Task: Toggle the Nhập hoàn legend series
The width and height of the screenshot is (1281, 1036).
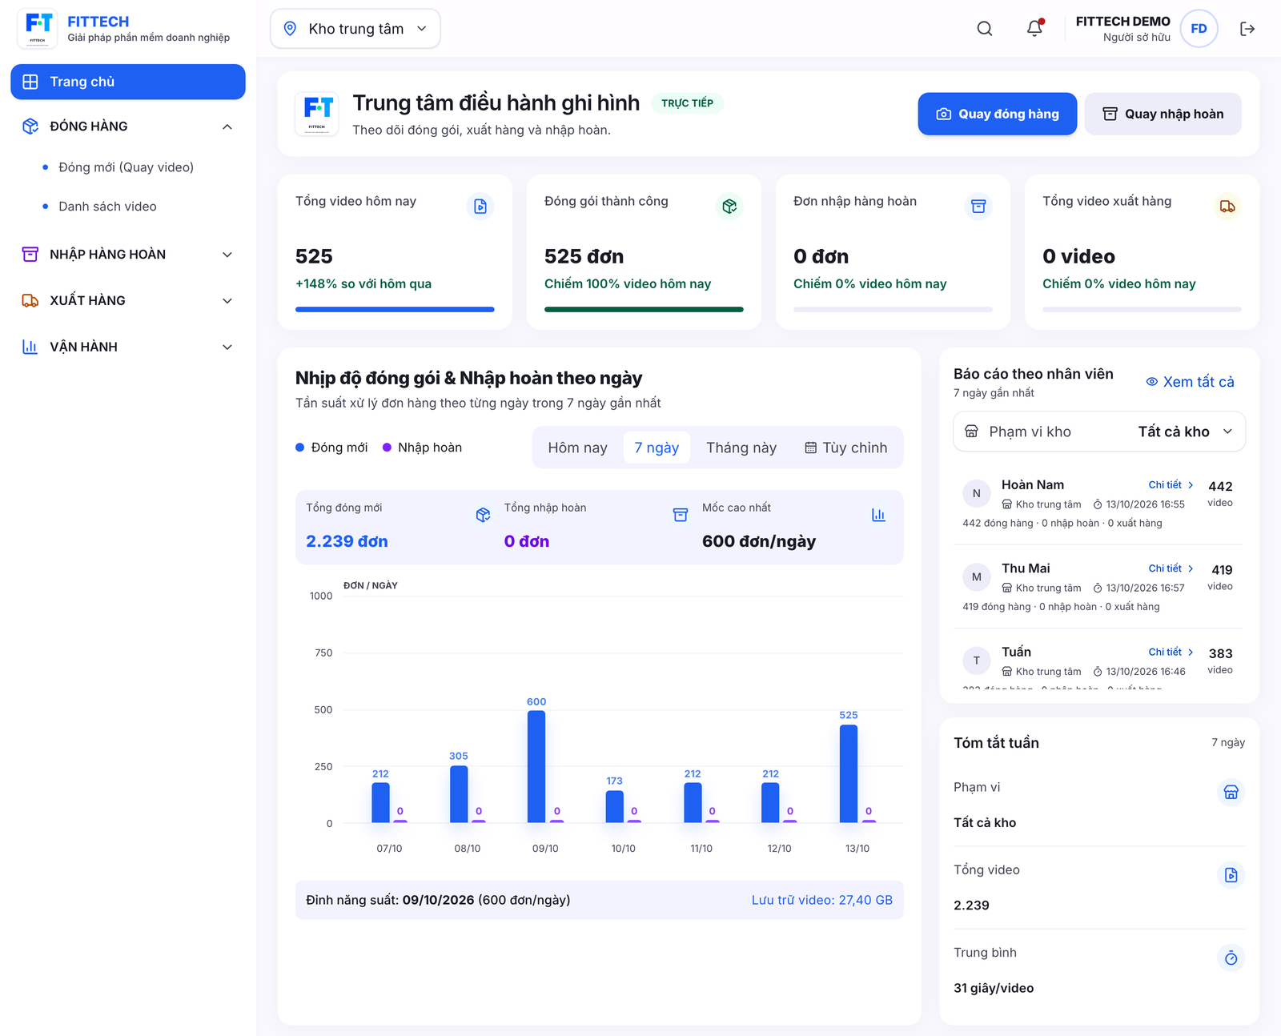Action: point(422,448)
